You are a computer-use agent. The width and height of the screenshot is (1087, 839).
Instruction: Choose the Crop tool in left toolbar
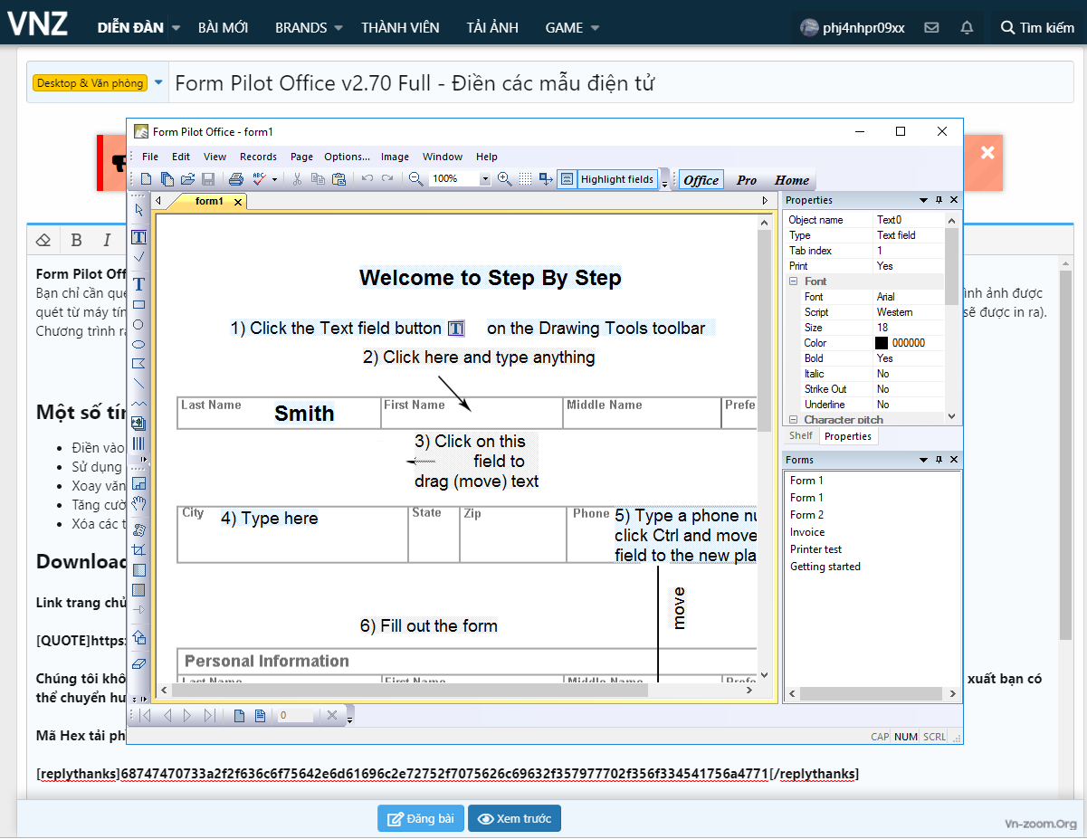point(139,549)
